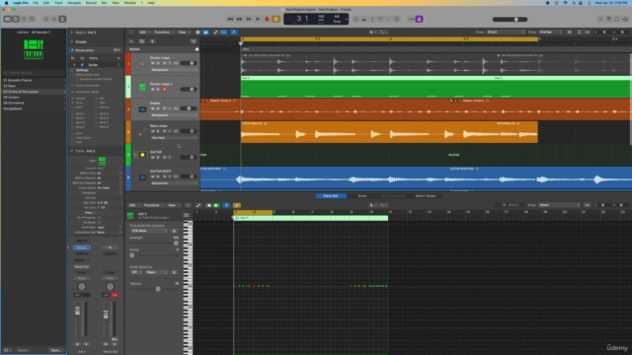632x355 pixels.
Task: Expand the Region inspector disclosure triangle
Action: (72, 33)
